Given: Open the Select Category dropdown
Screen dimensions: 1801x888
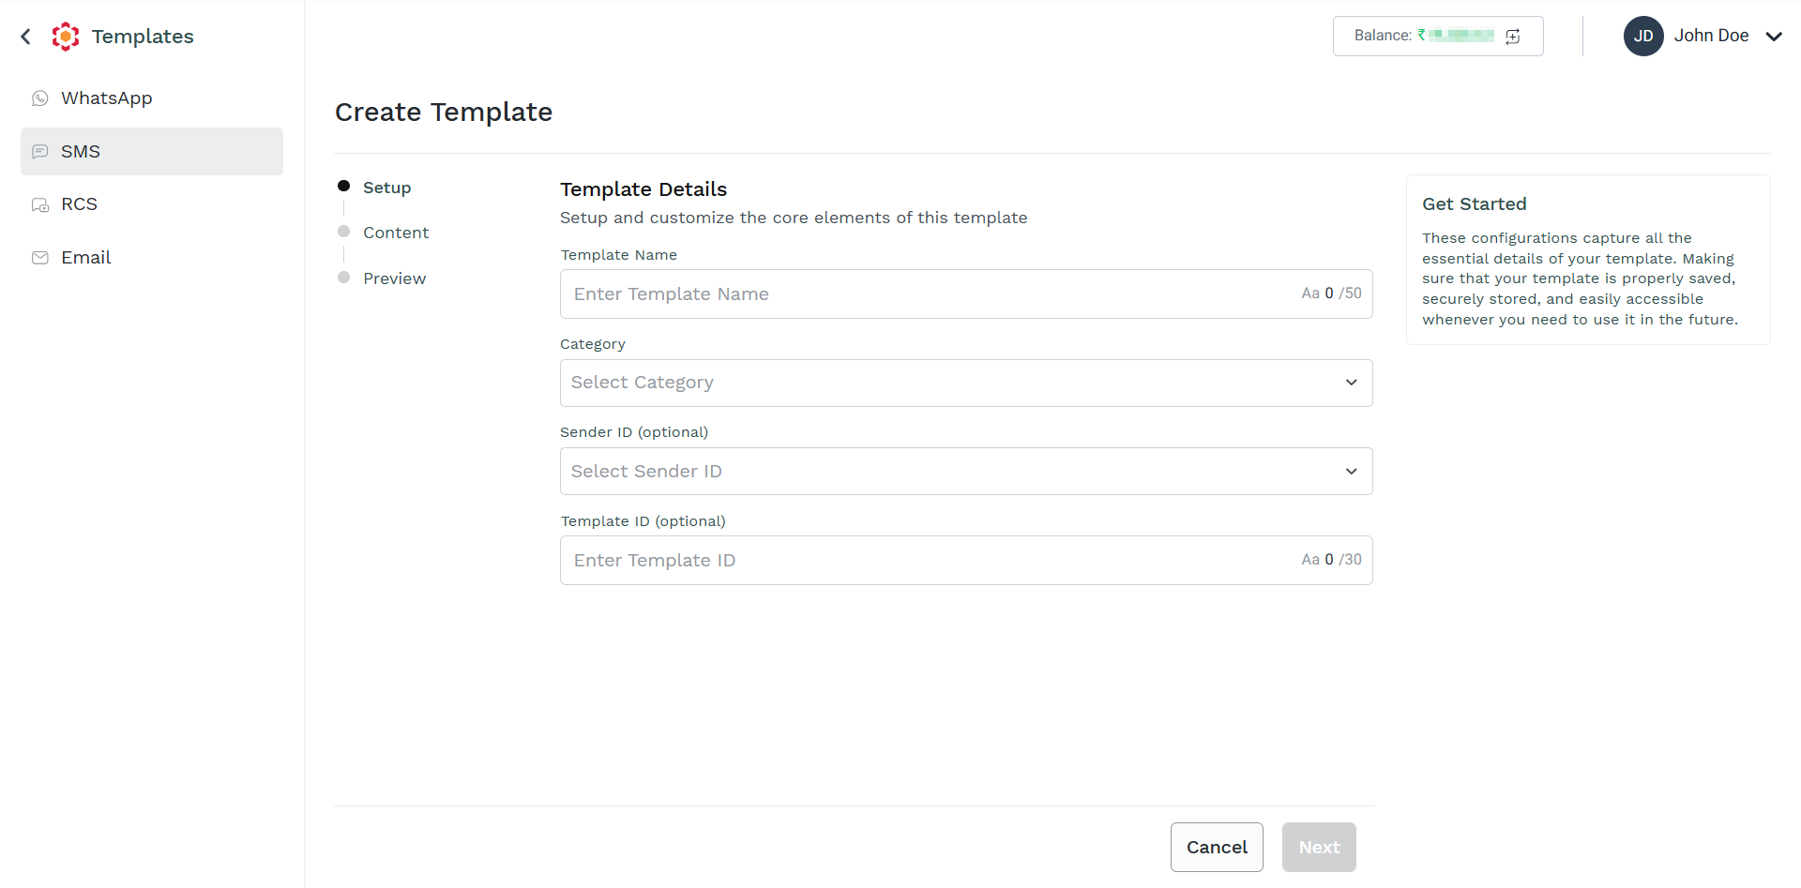Looking at the screenshot, I should (966, 383).
